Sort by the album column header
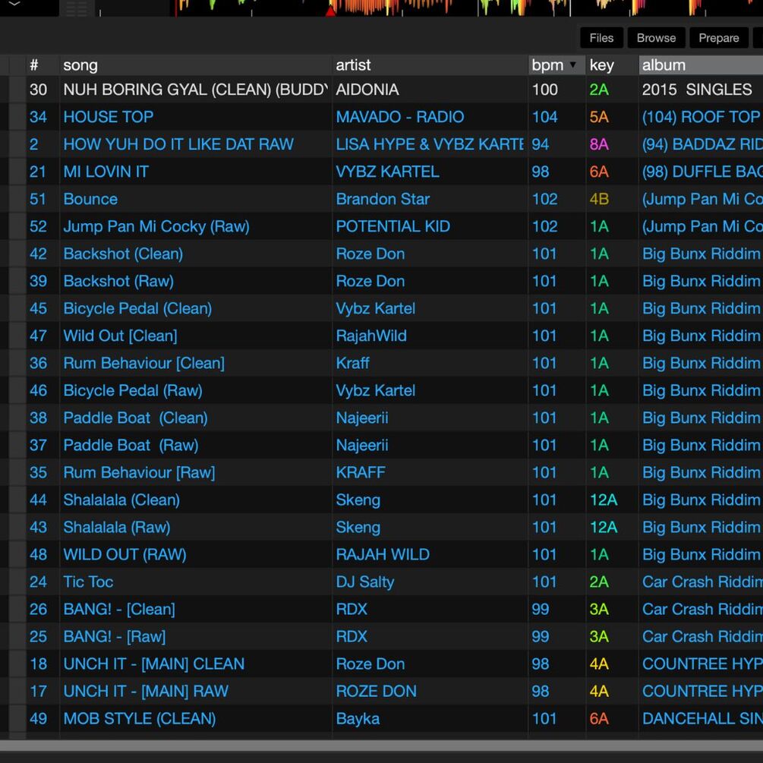This screenshot has height=763, width=763. click(664, 65)
